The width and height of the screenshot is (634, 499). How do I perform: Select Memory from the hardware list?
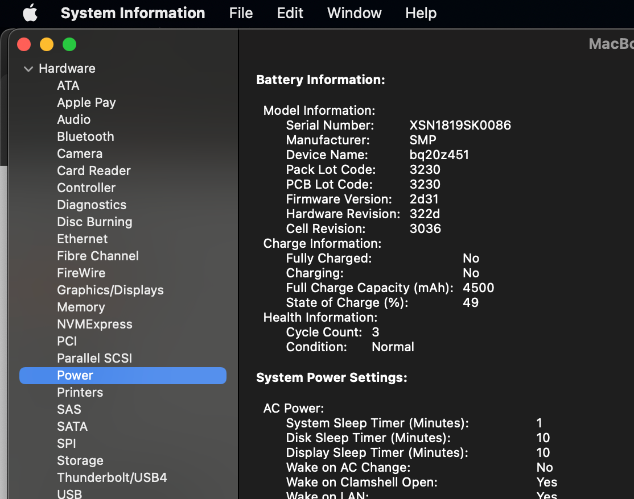coord(81,307)
